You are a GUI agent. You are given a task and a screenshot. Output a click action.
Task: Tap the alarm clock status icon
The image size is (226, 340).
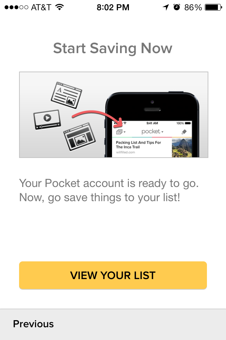[x=177, y=7]
